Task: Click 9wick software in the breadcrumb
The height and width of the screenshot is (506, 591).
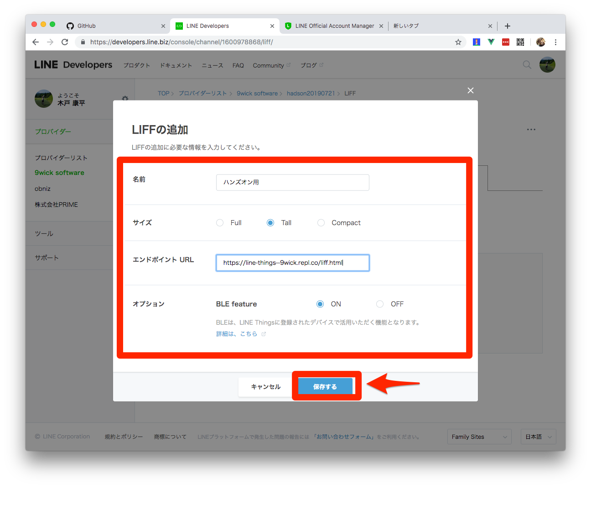Action: [x=257, y=93]
